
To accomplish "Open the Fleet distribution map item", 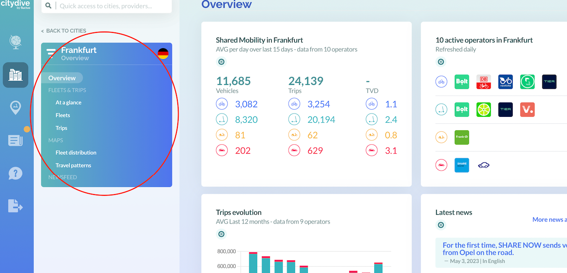I will [76, 153].
